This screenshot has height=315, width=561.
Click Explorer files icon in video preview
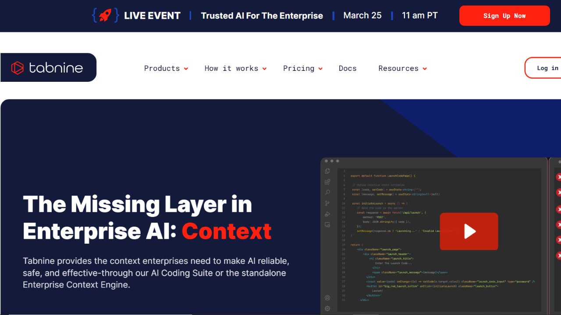pyautogui.click(x=327, y=171)
